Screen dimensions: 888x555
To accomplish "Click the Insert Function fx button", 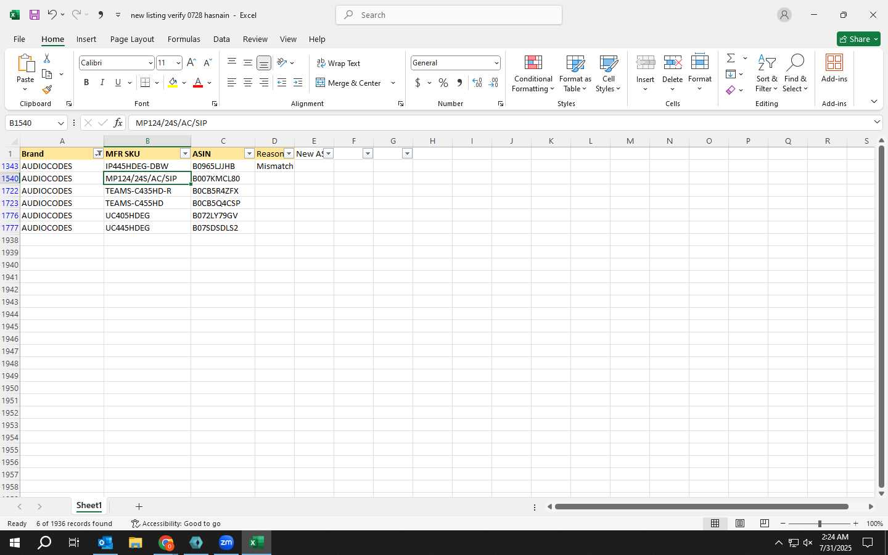I will click(118, 123).
